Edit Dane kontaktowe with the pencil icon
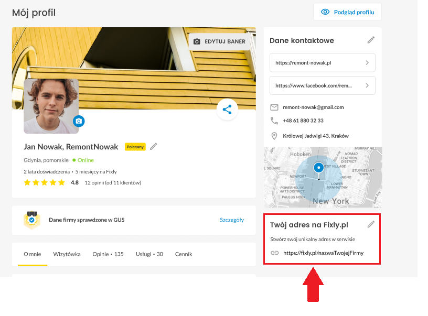This screenshot has height=316, width=428. pos(371,40)
